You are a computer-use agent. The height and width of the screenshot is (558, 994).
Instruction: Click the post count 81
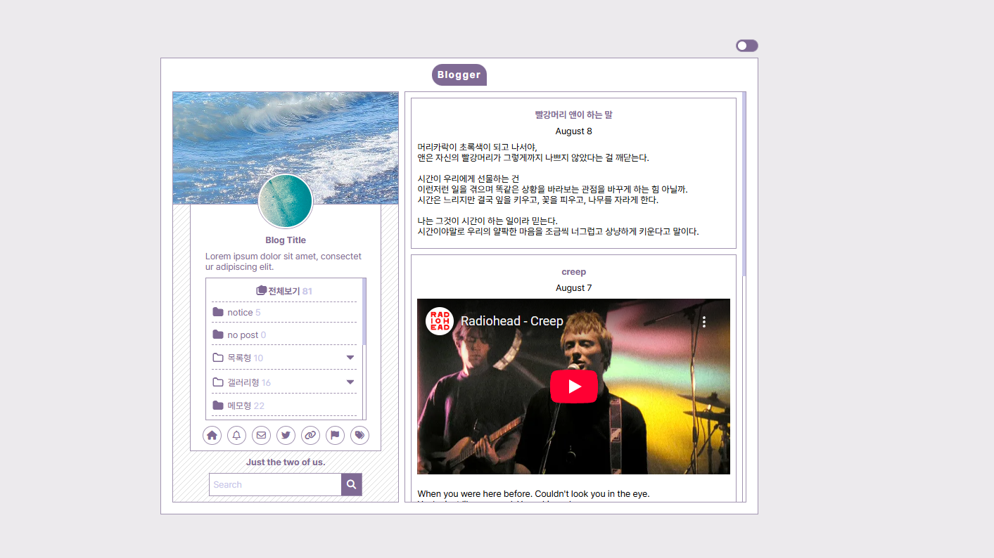[307, 291]
